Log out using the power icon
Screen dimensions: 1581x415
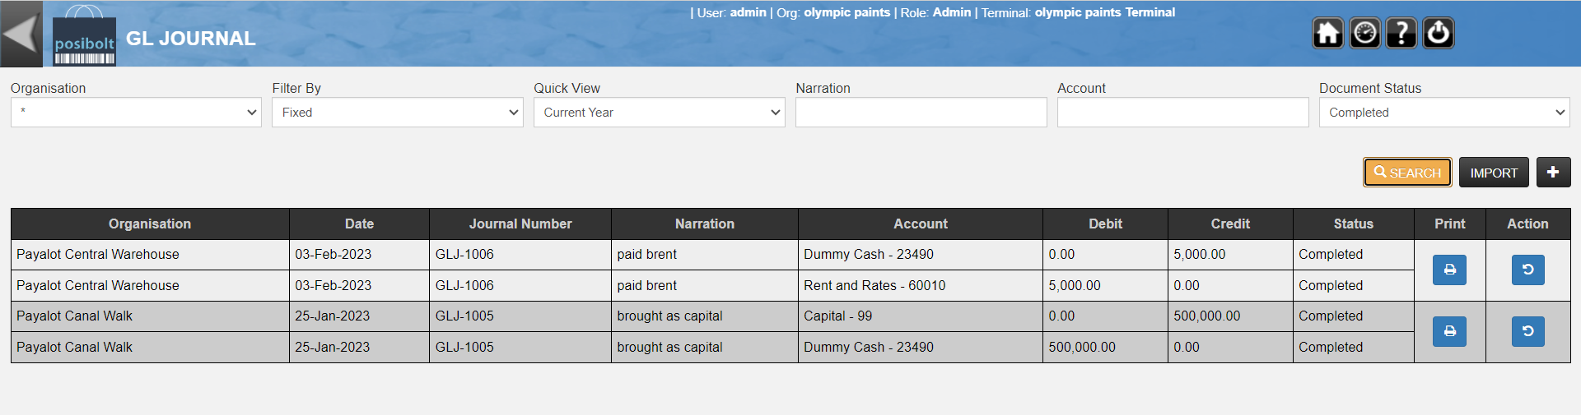click(1439, 33)
